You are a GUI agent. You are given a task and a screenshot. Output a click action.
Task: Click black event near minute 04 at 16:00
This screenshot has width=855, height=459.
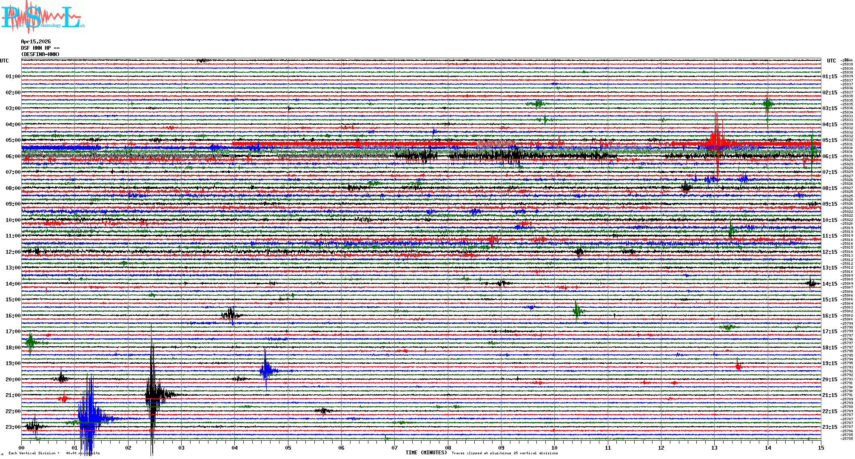click(x=231, y=315)
